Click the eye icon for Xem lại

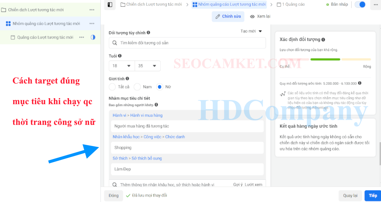(x=252, y=17)
